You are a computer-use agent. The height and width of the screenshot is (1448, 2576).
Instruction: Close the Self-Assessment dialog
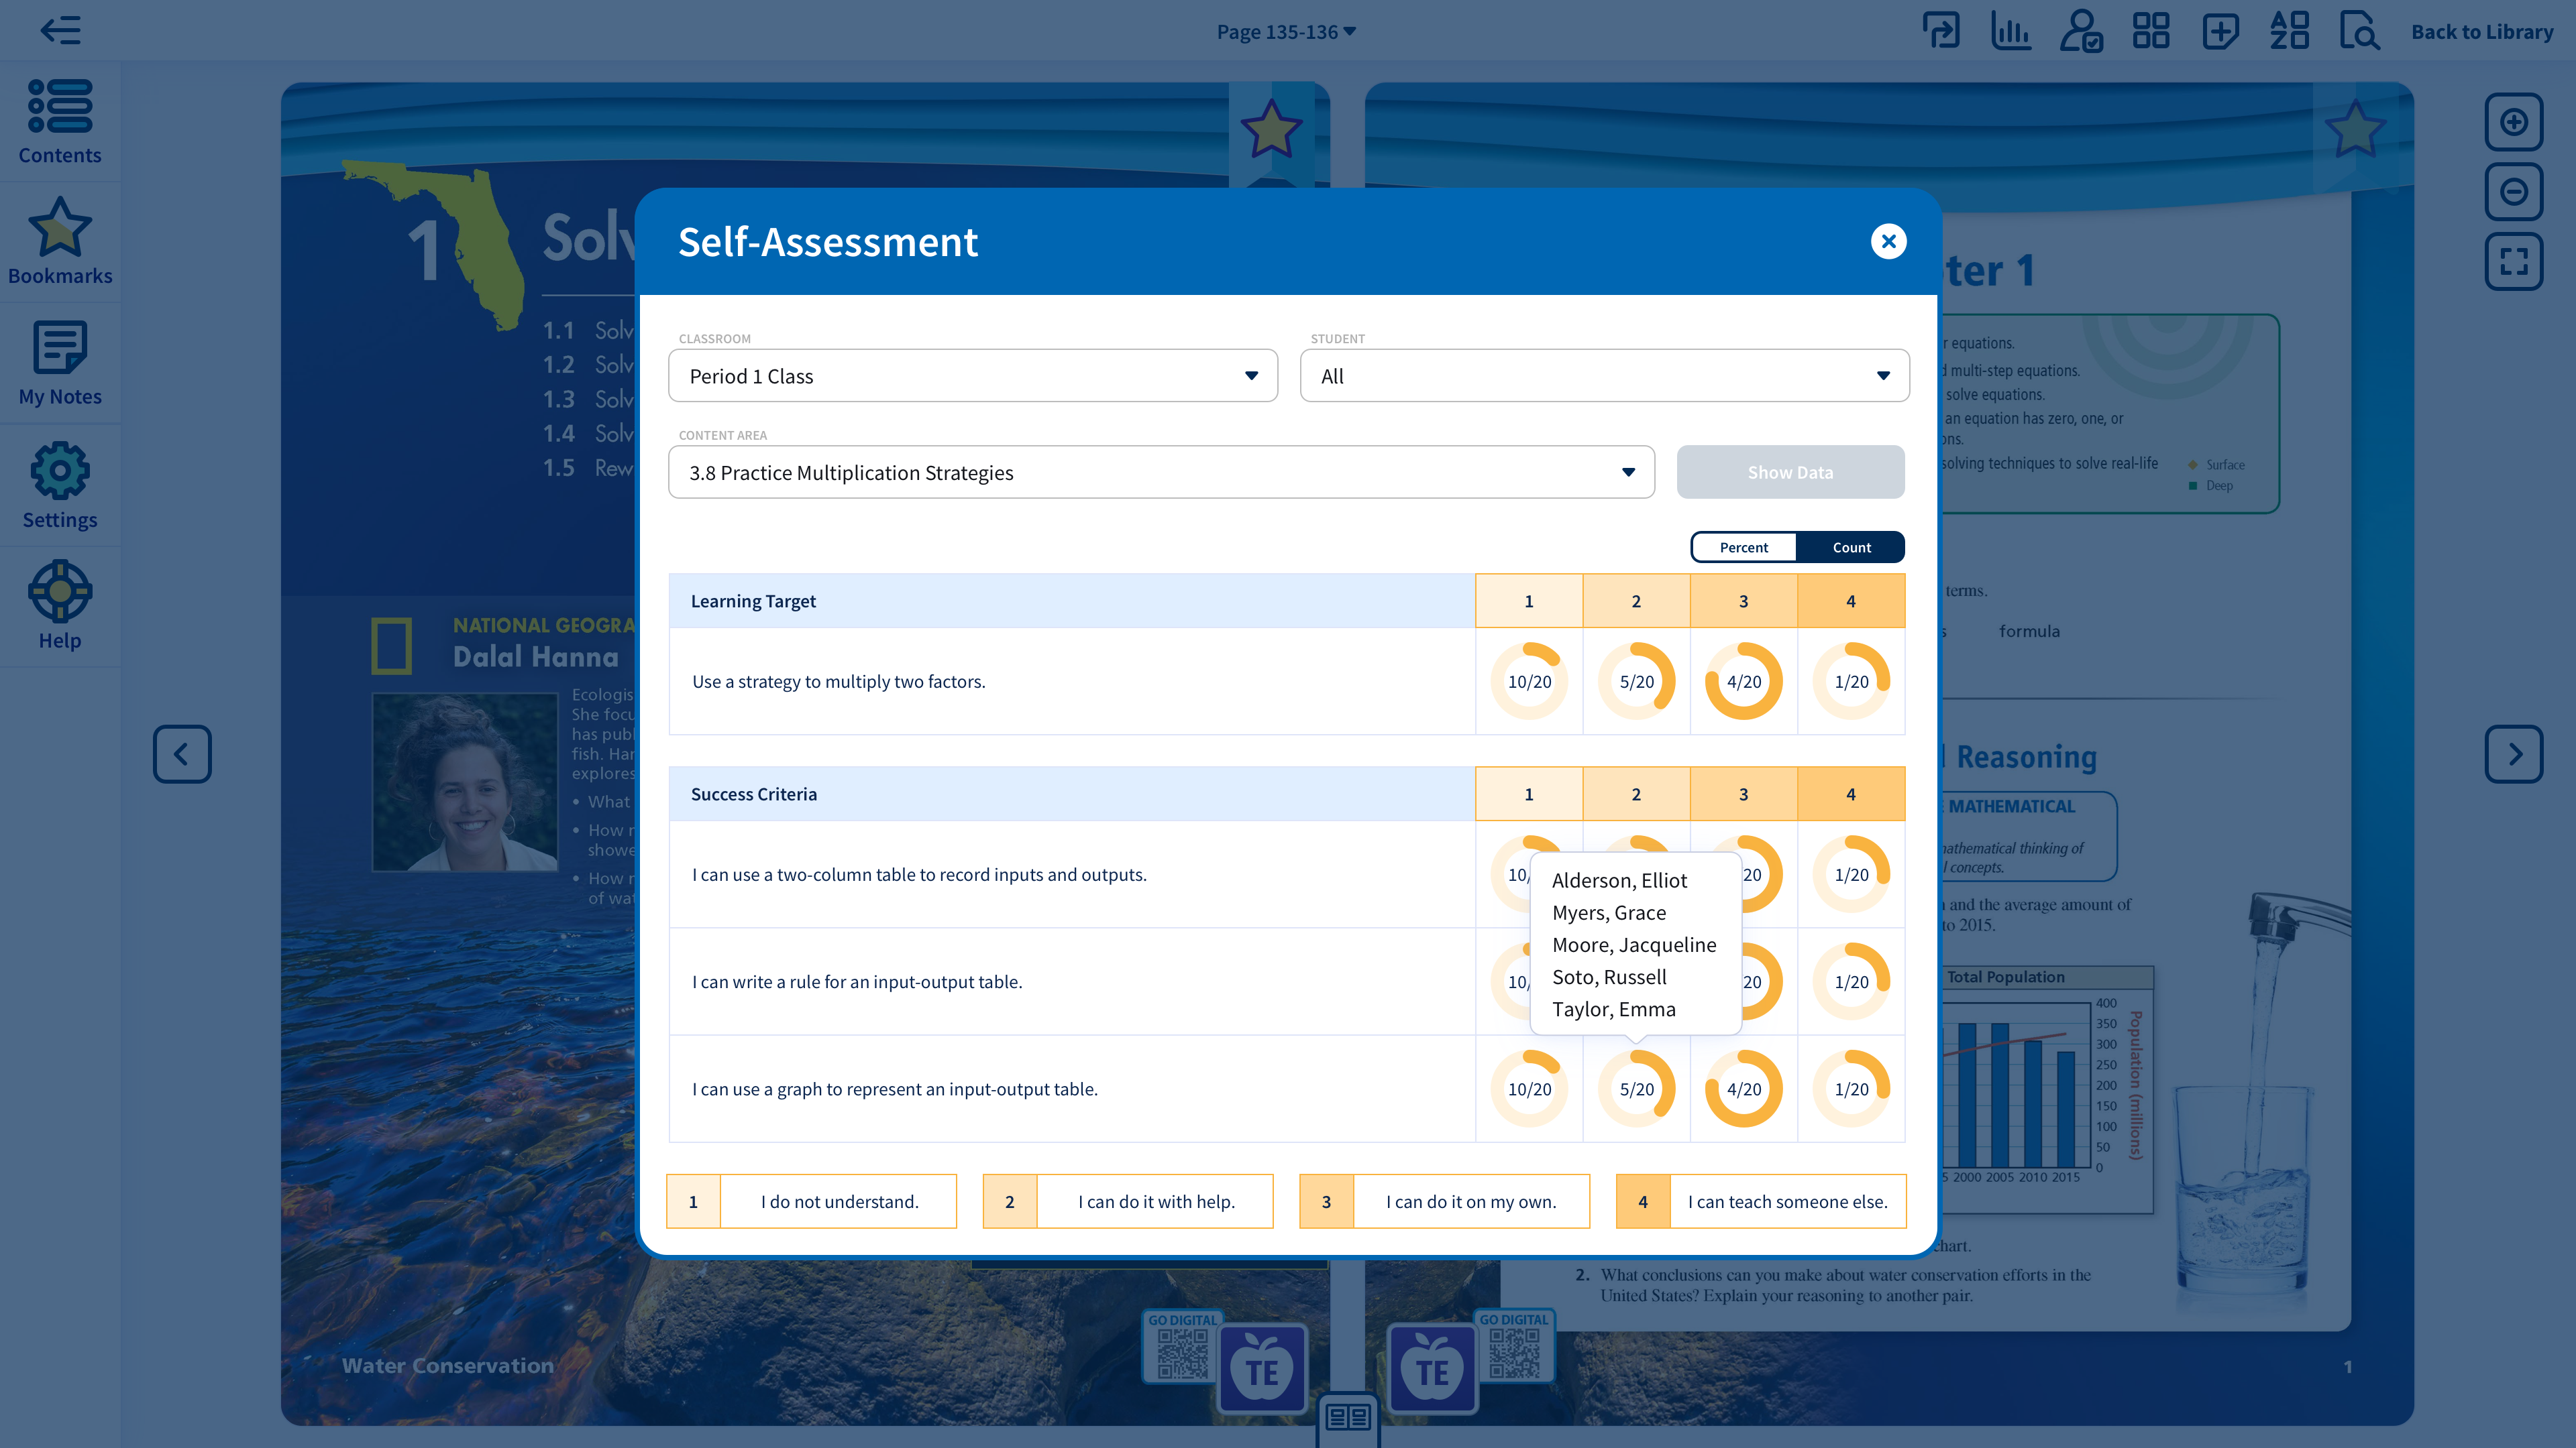[x=1888, y=242]
